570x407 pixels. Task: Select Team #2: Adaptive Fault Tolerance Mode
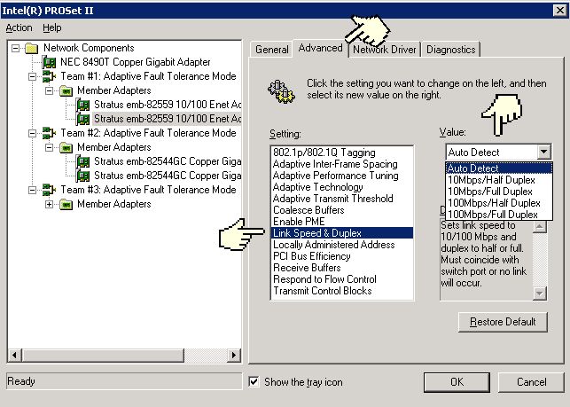148,133
